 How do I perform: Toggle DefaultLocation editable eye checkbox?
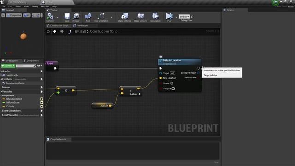coord(41,99)
